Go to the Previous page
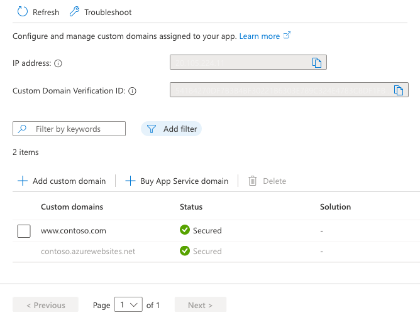The height and width of the screenshot is (325, 420). pyautogui.click(x=45, y=305)
